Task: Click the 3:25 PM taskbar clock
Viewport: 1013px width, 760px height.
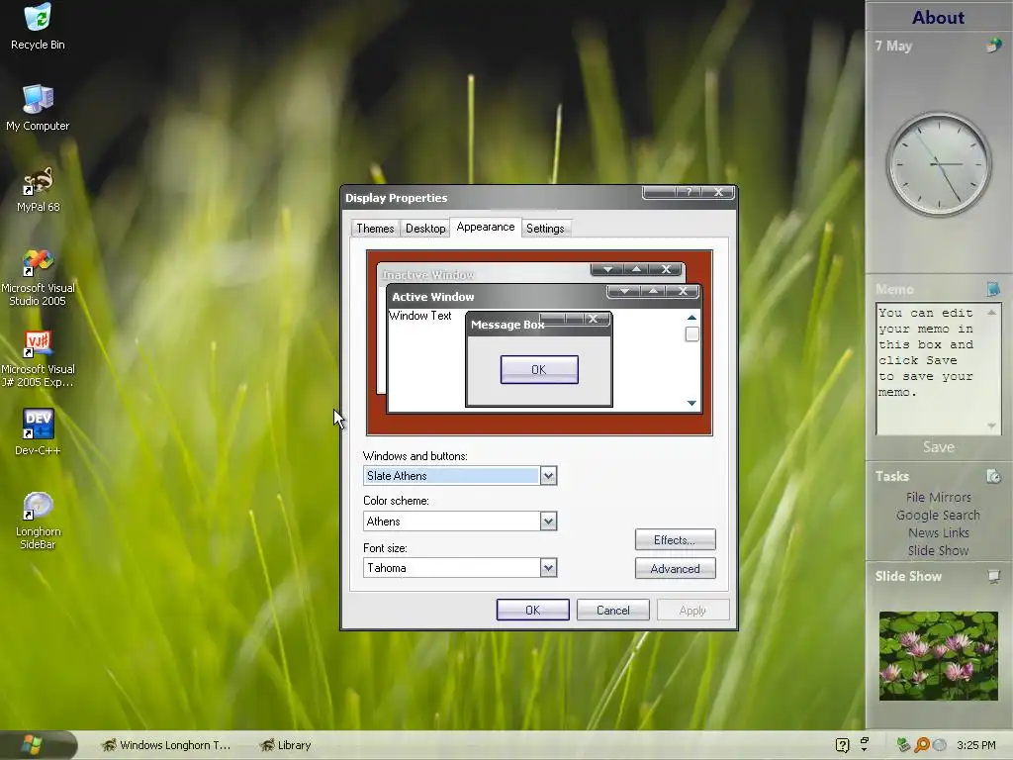Action: 976,745
